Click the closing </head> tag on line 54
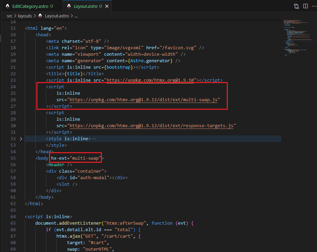The height and width of the screenshot is (252, 317). [45, 152]
